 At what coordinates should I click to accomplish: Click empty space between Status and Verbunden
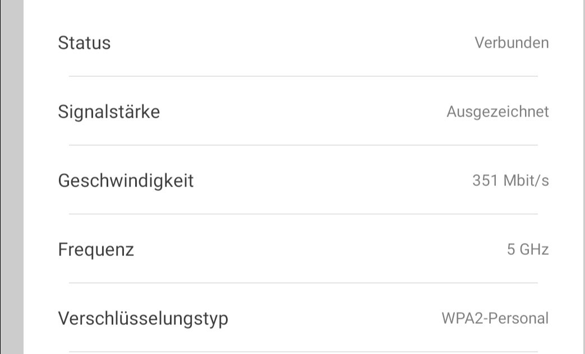click(293, 43)
